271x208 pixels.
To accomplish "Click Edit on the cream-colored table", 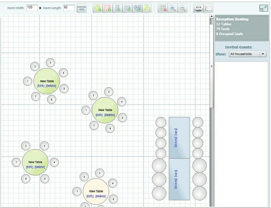I will tap(90, 196).
